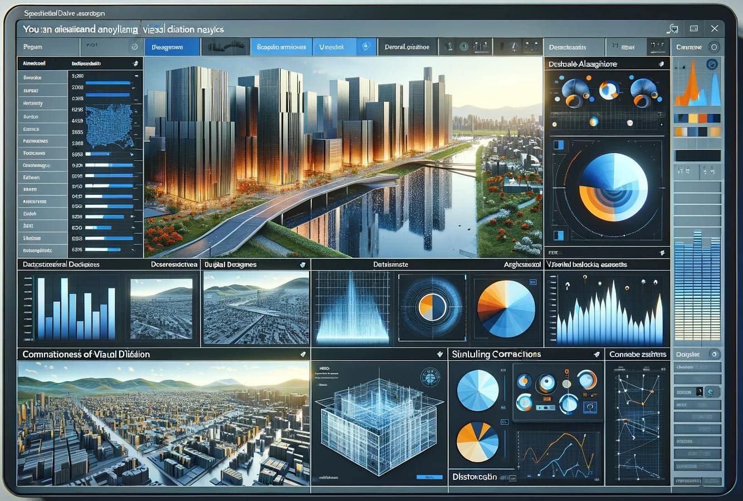Click the arrow icon in Destoale Alaagihtore header

coord(661,64)
